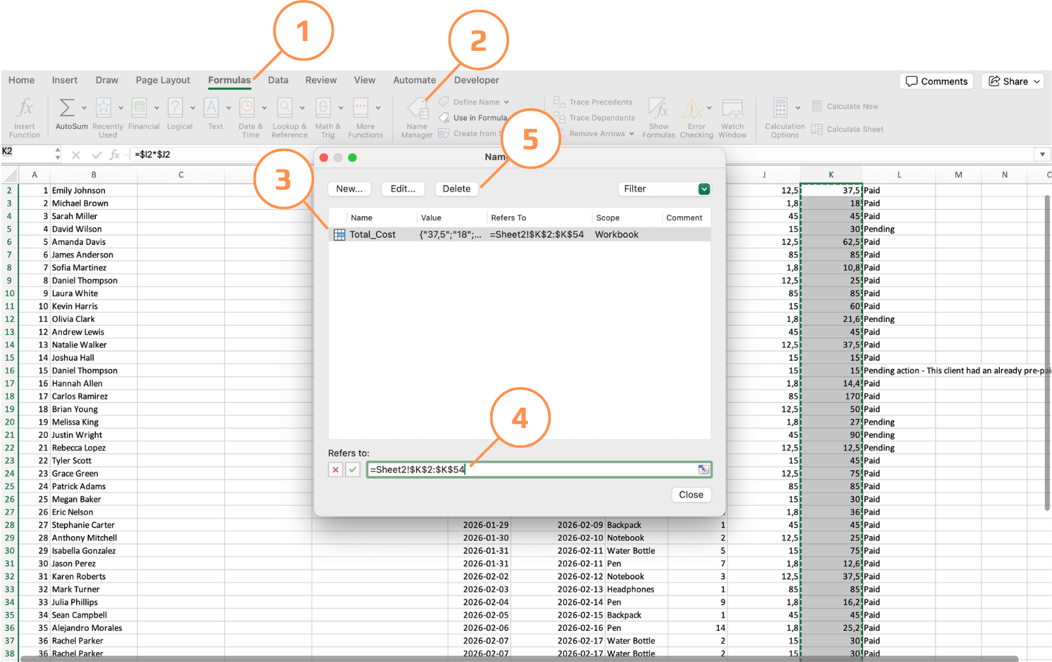Open the Page Layout tab
The image size is (1052, 662).
point(163,80)
